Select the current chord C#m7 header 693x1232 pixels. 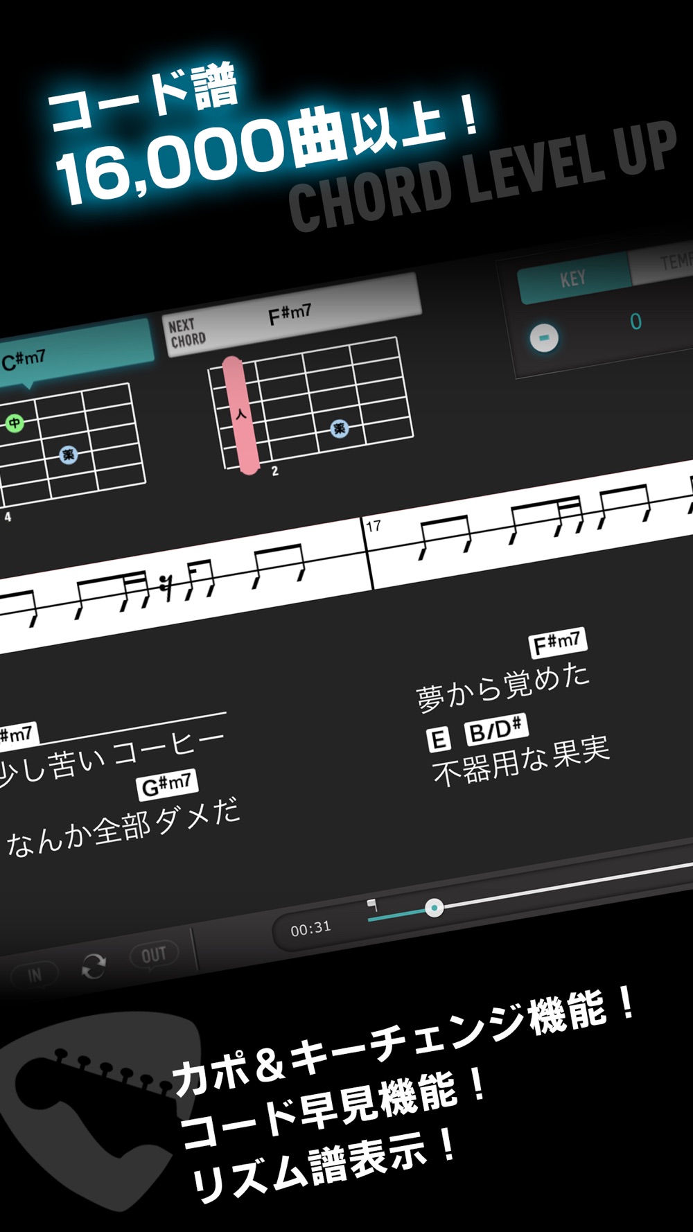pos(75,351)
